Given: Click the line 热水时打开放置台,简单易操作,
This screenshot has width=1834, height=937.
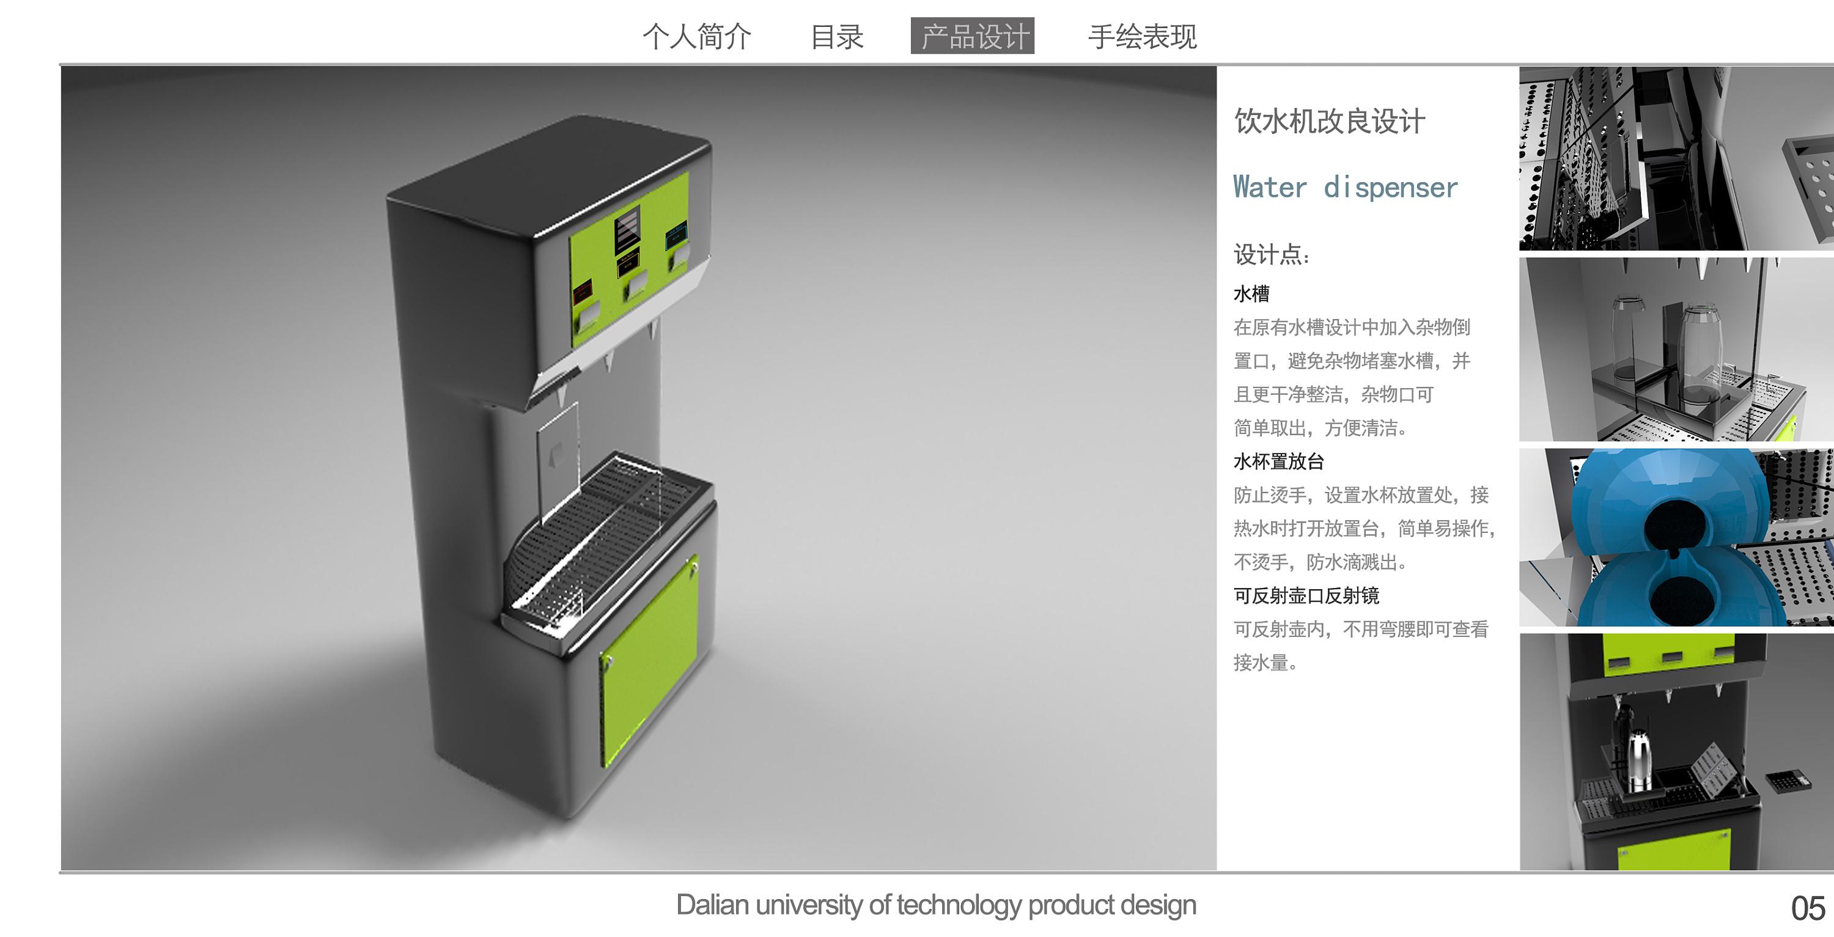Looking at the screenshot, I should 1365,528.
